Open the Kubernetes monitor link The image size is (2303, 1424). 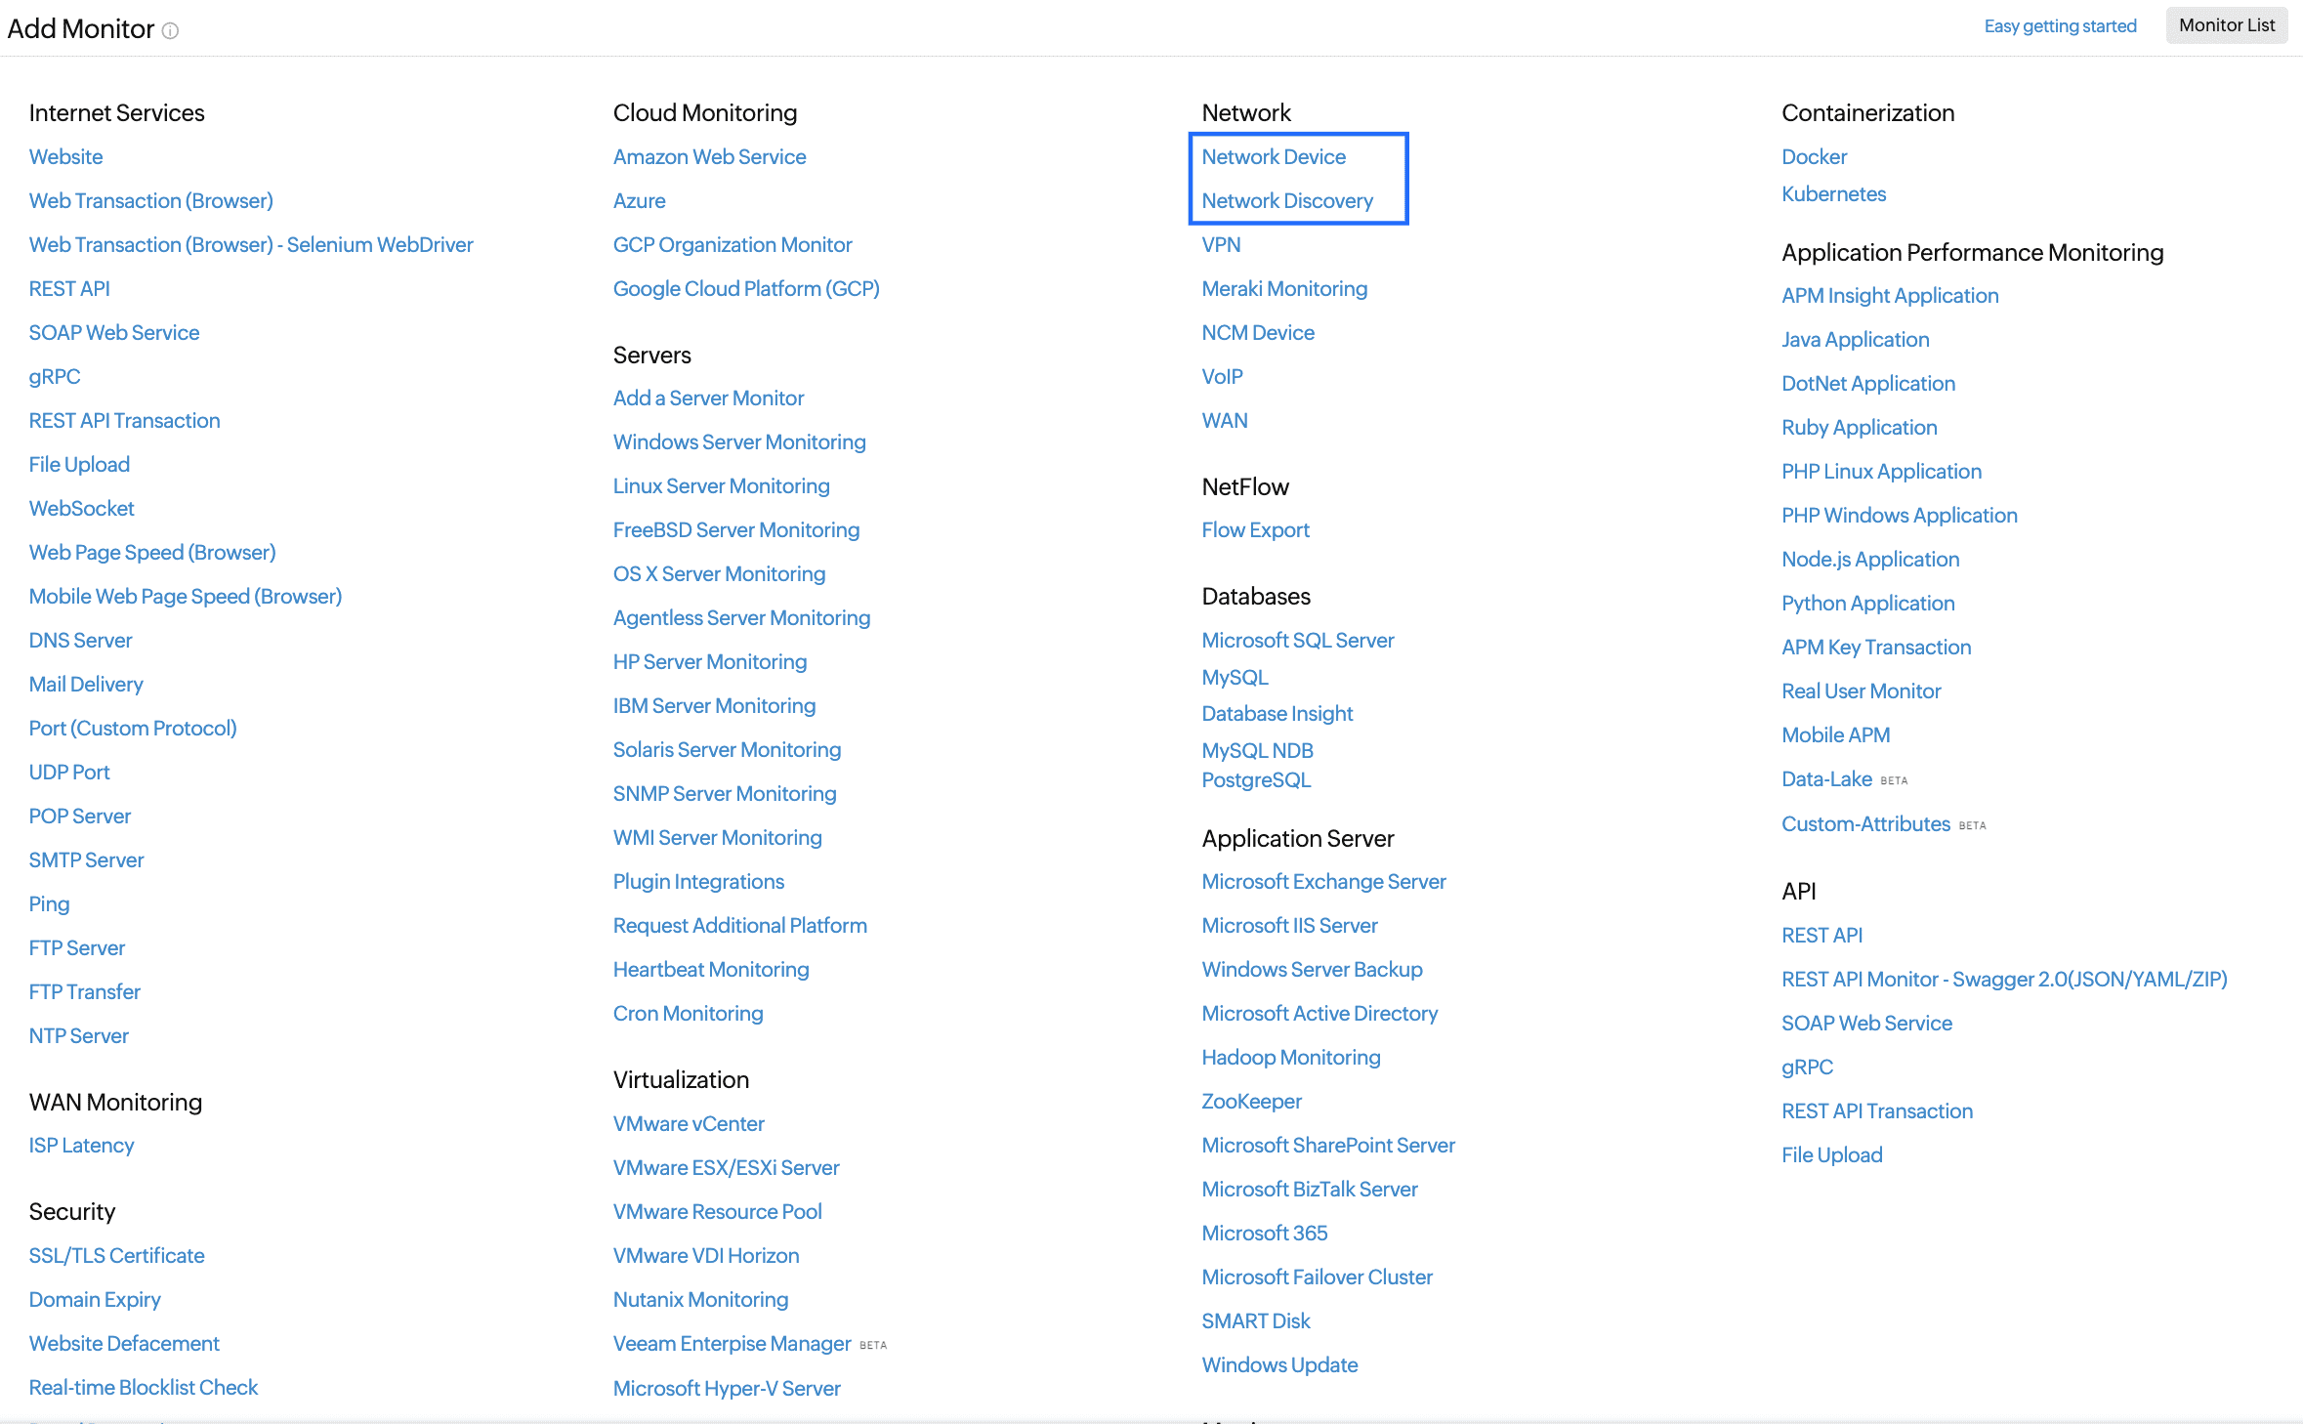(1833, 193)
